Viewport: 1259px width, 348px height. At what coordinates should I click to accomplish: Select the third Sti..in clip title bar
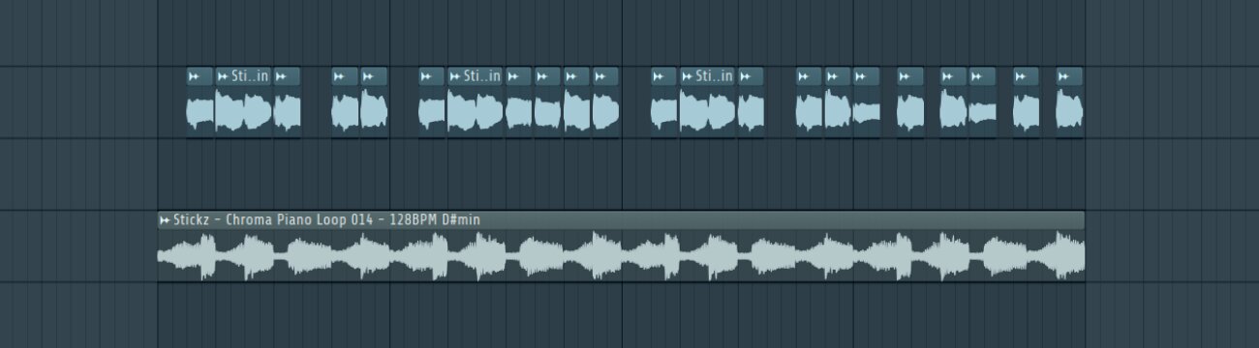[x=708, y=76]
